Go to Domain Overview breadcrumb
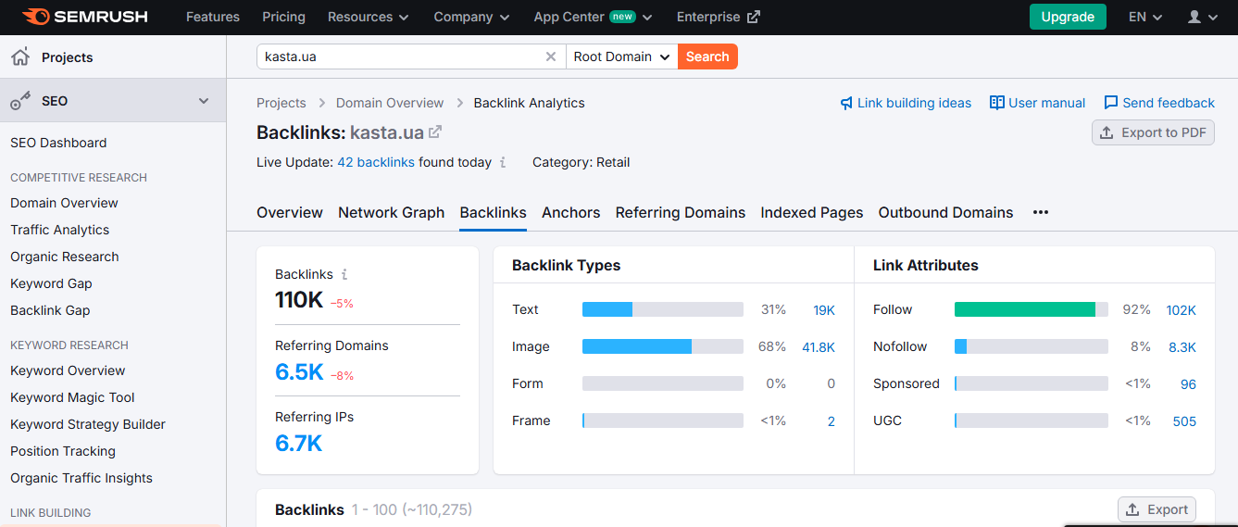This screenshot has width=1238, height=527. tap(390, 103)
